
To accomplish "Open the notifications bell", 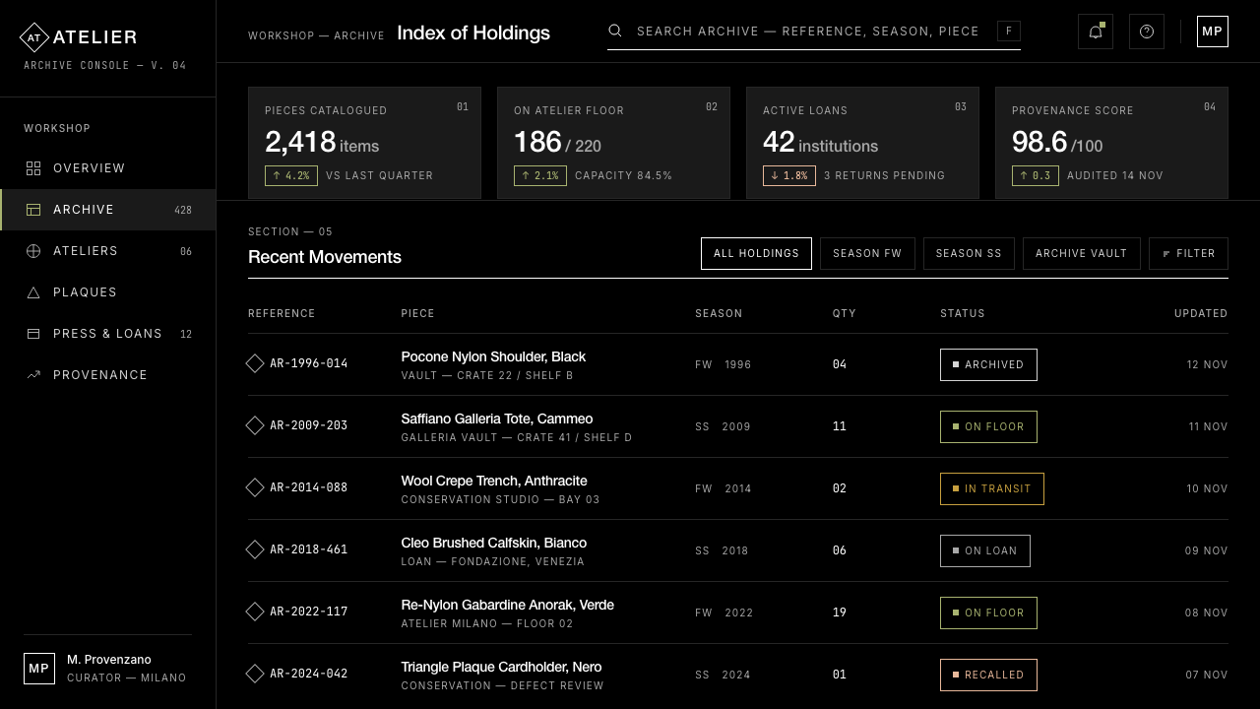I will click(1096, 32).
